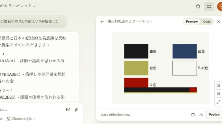
Task: Select the navy 藍色 swatch
Action: (184, 51)
